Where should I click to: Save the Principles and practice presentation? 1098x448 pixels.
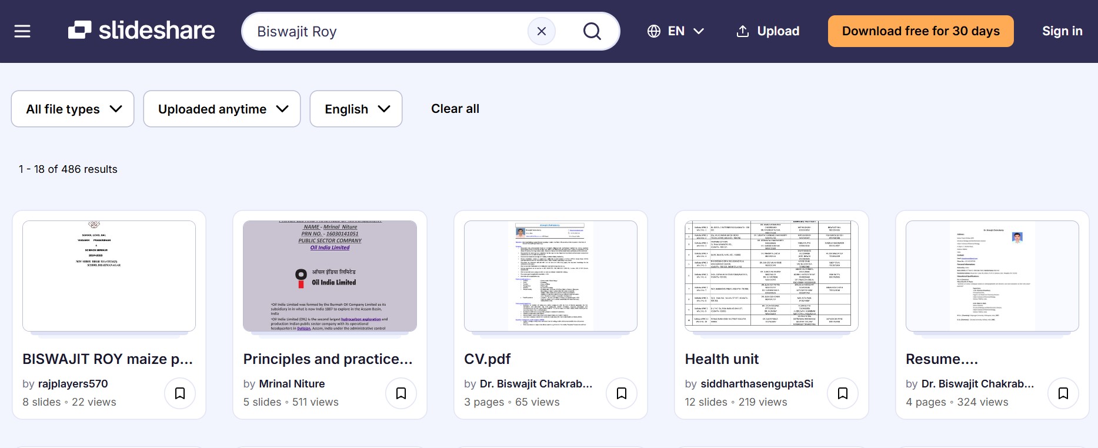[x=401, y=393]
